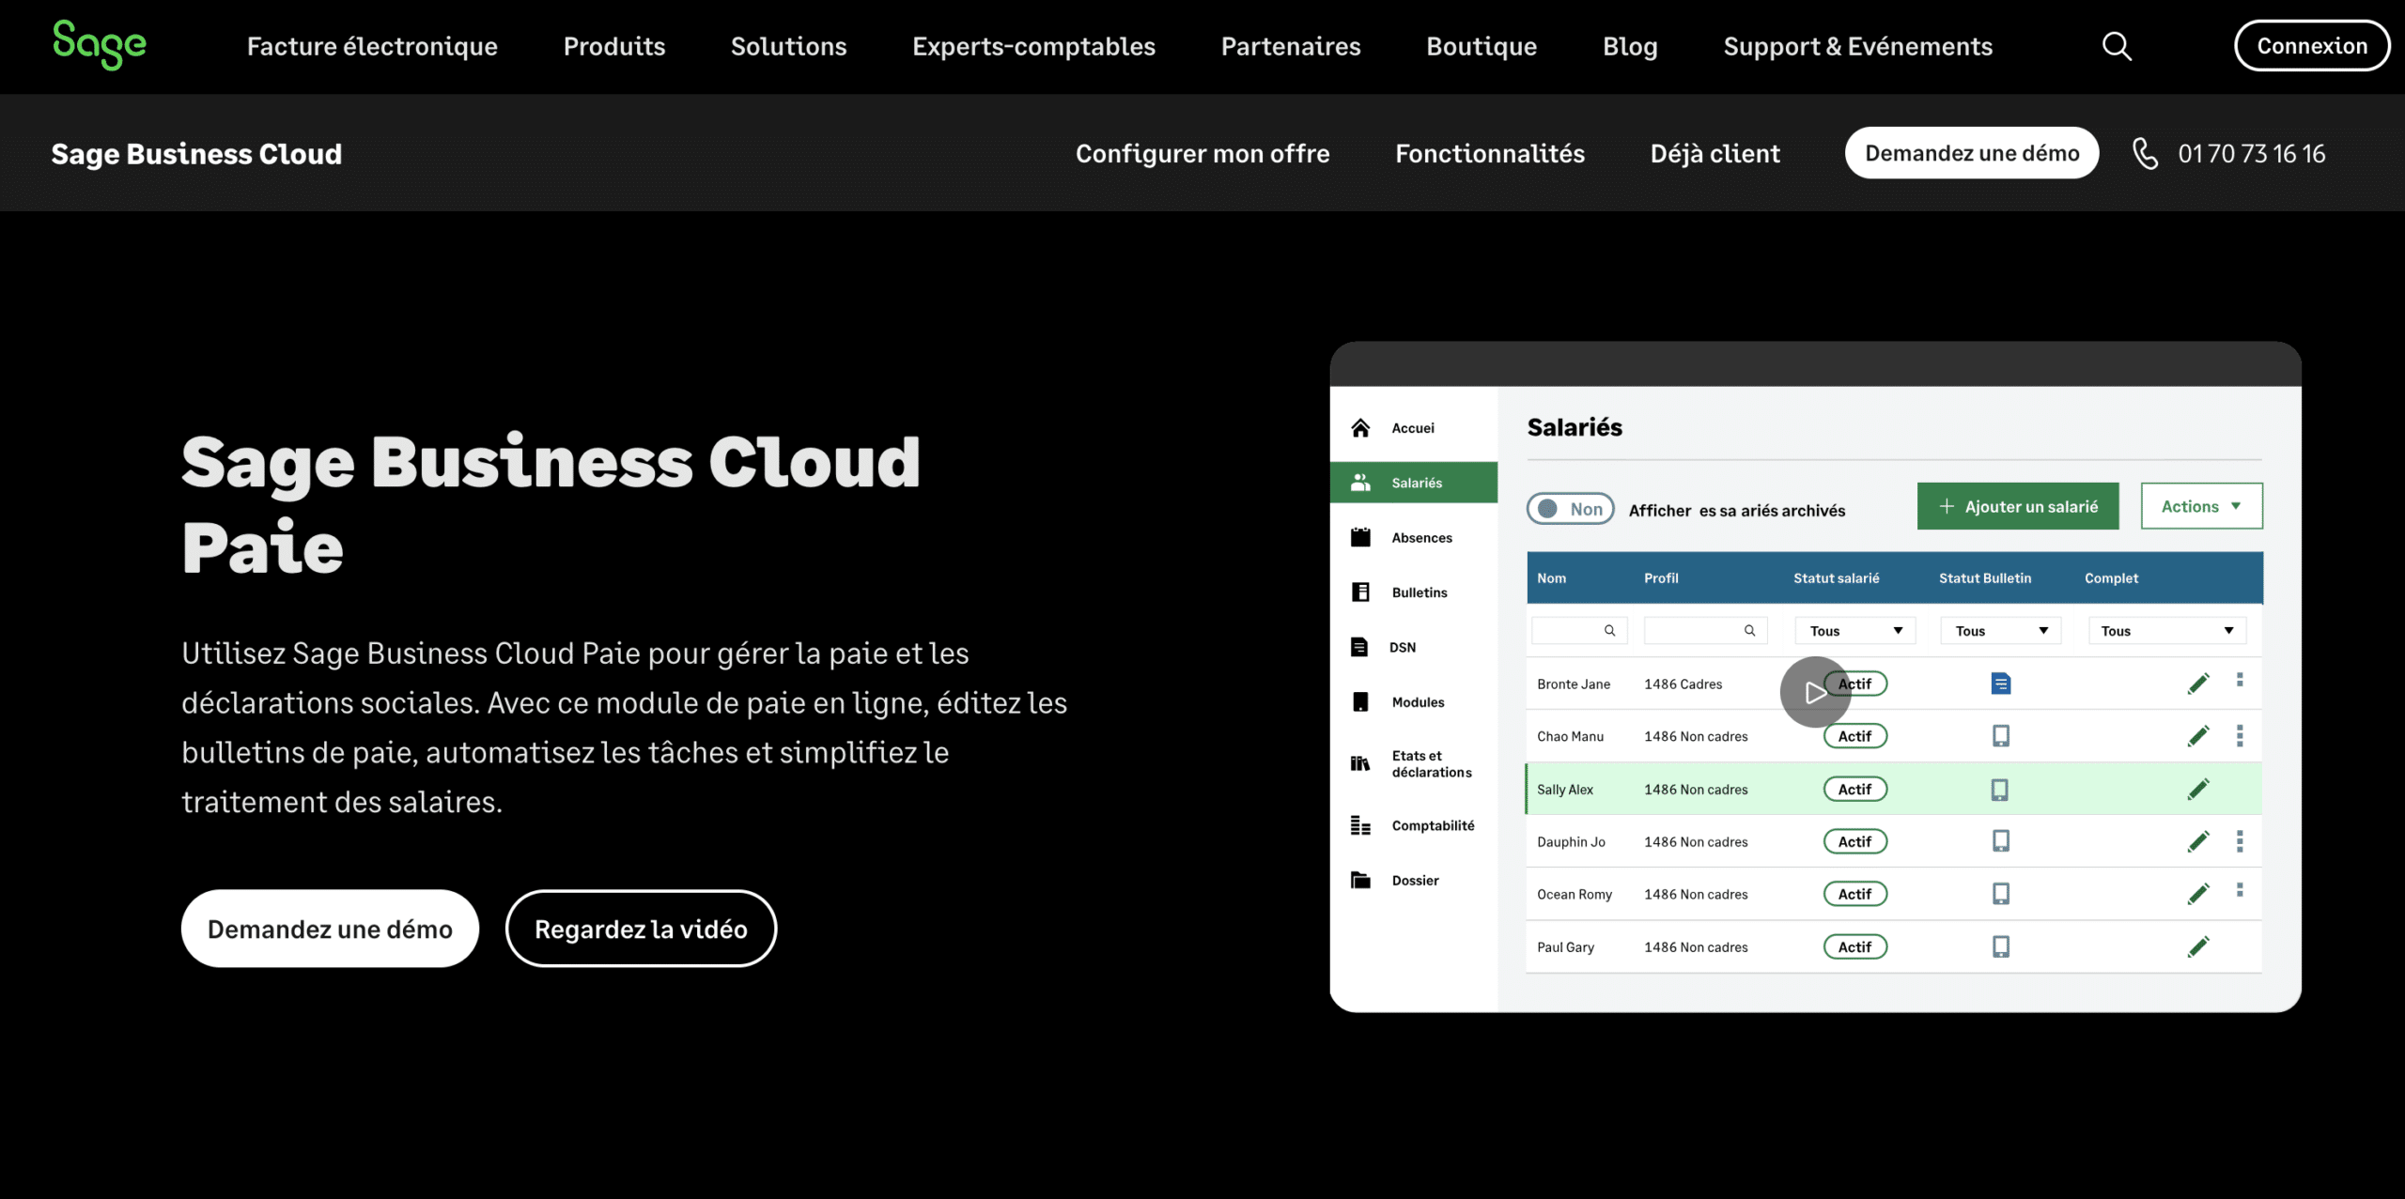Open the three-dot menu for Chao Manu

pyautogui.click(x=2240, y=736)
